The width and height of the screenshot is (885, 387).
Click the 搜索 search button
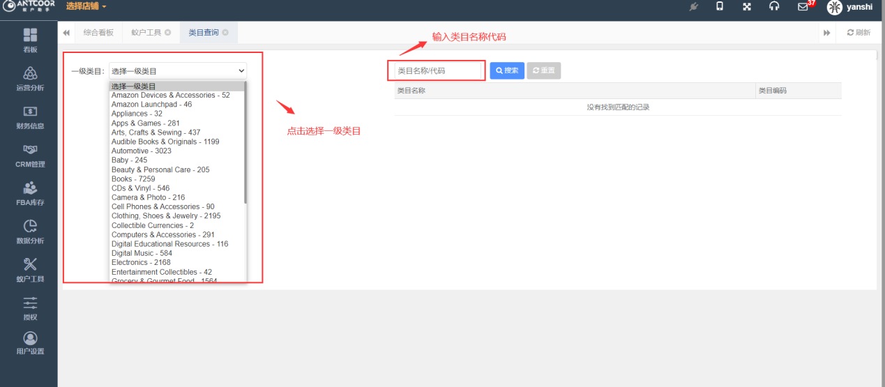(507, 70)
